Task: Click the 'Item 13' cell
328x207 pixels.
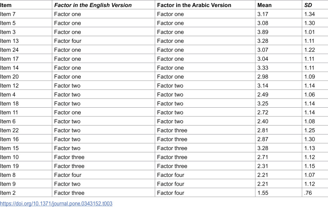Action: [9, 41]
